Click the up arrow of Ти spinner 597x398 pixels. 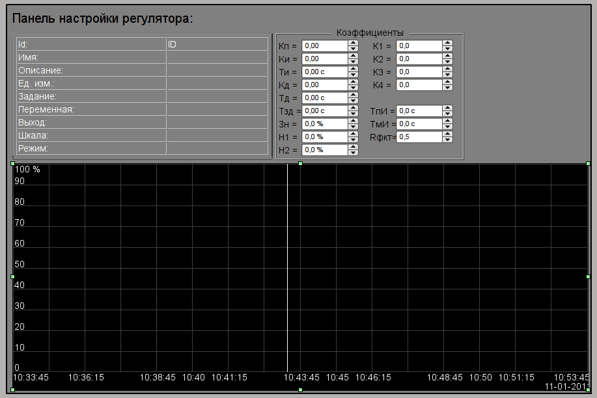pyautogui.click(x=353, y=69)
